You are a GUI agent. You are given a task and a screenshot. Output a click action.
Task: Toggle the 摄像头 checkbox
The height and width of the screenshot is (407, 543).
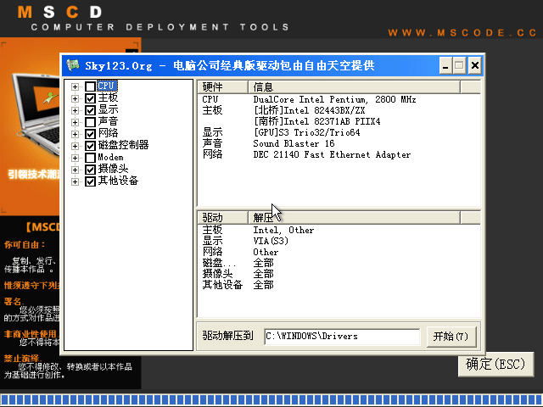tap(90, 170)
